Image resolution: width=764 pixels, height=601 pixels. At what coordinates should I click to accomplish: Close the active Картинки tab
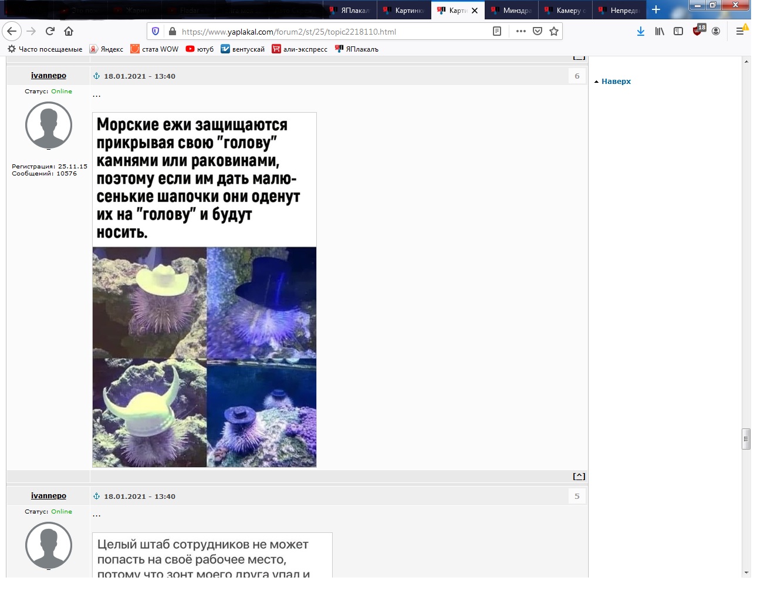(475, 11)
